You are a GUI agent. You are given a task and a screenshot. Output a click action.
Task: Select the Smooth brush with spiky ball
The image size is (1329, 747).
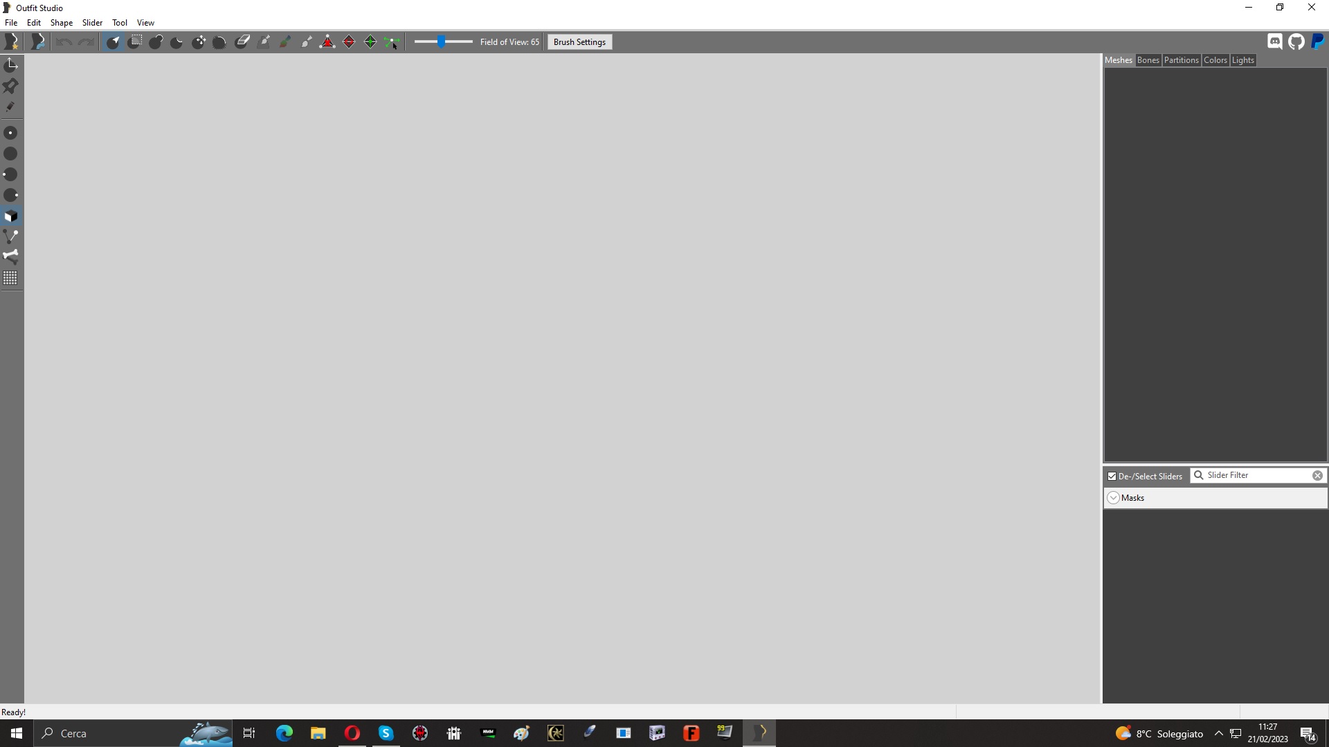(x=220, y=42)
